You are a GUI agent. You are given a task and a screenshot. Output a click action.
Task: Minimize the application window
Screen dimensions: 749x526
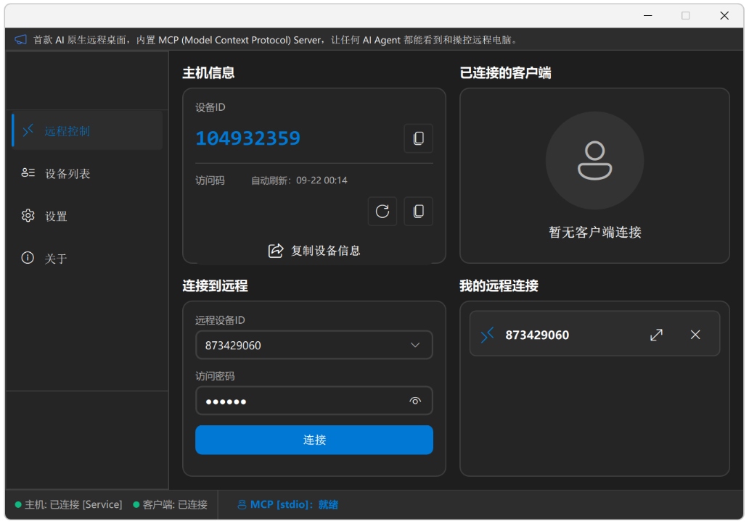(x=647, y=16)
